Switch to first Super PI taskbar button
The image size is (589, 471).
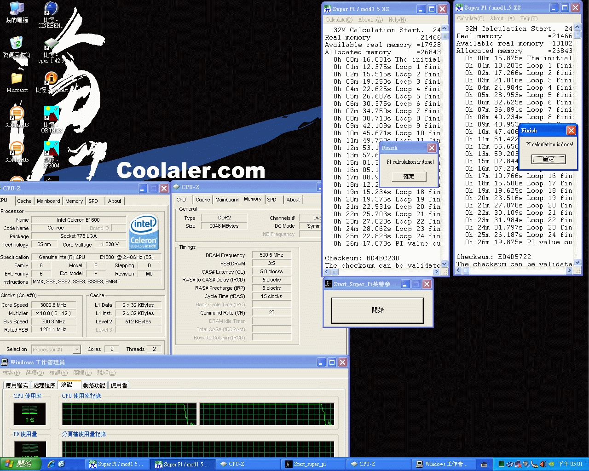coord(118,464)
